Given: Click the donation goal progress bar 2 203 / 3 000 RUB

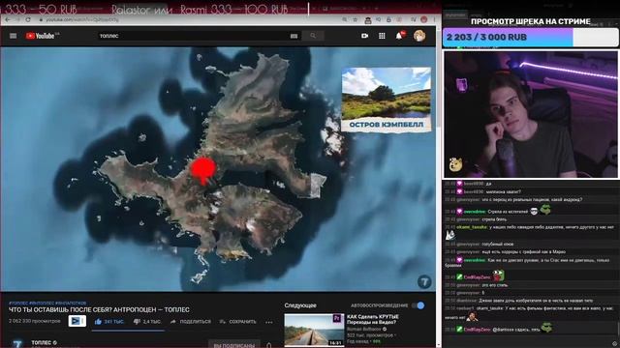Looking at the screenshot, I should tap(531, 38).
